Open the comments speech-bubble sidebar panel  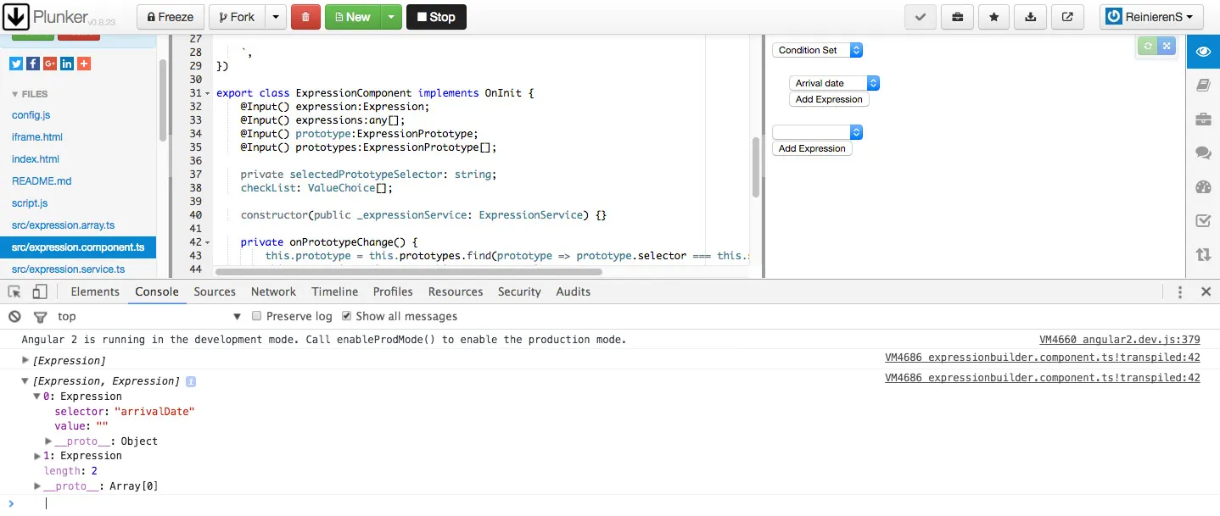[1202, 153]
